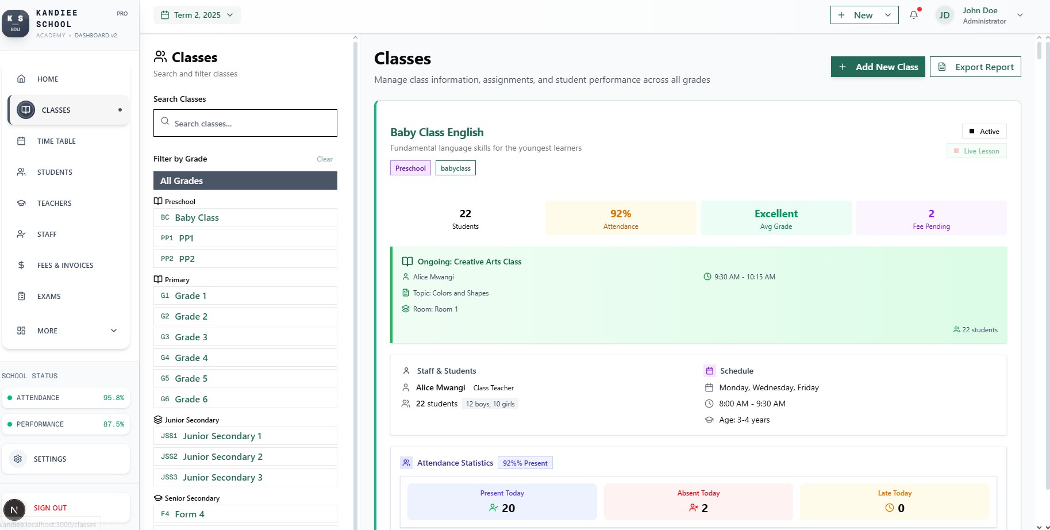Image resolution: width=1050 pixels, height=530 pixels.
Task: Click the Preschool tag on Baby Class English
Action: (x=410, y=168)
